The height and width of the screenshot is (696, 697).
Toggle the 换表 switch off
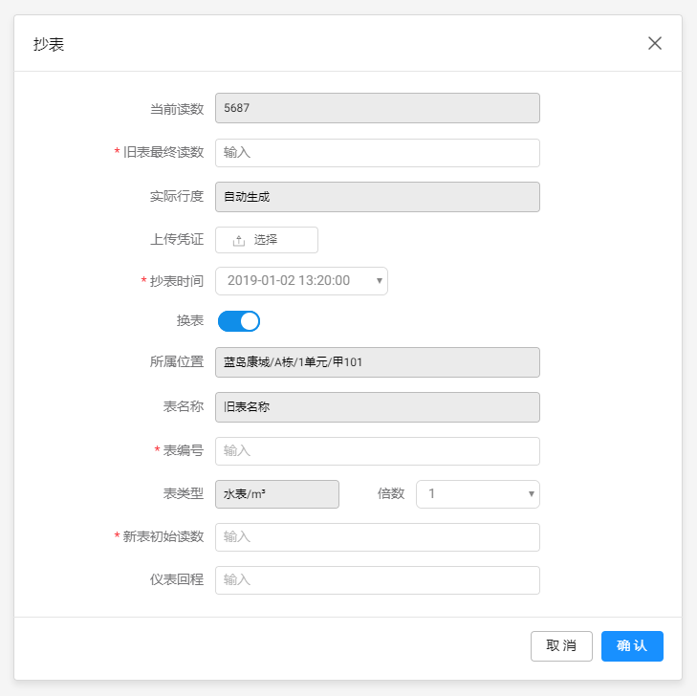click(239, 321)
